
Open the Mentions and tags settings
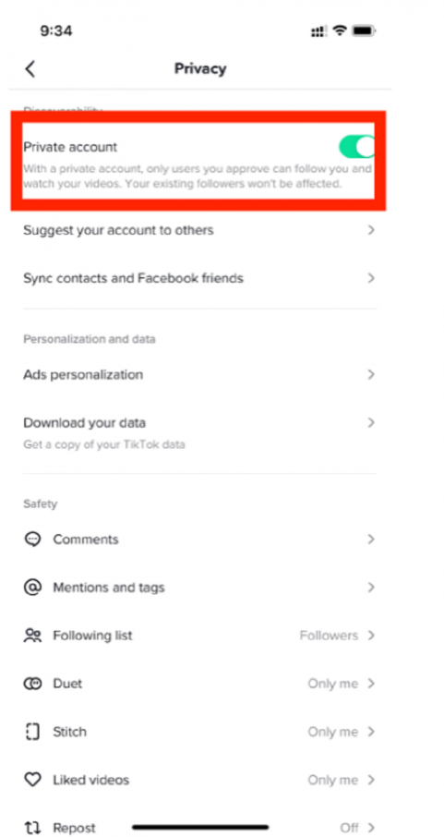(x=200, y=588)
